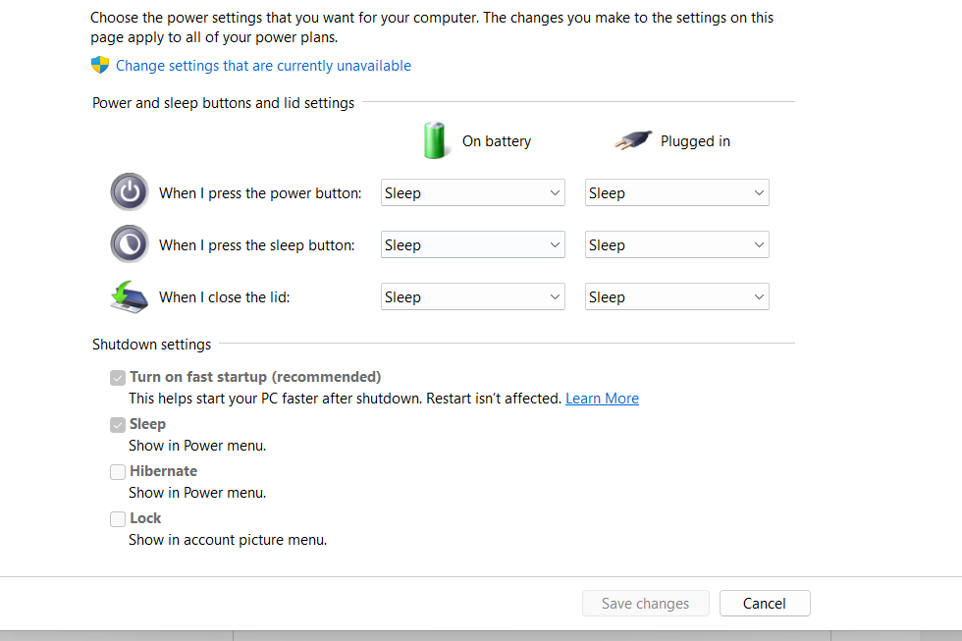Enable the Lock checkbox
The width and height of the screenshot is (962, 641).
[x=118, y=518]
